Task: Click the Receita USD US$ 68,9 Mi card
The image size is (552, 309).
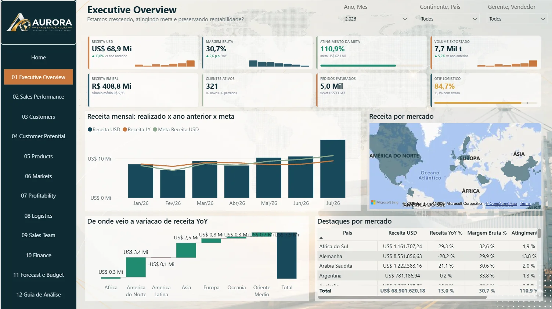Action: click(143, 53)
